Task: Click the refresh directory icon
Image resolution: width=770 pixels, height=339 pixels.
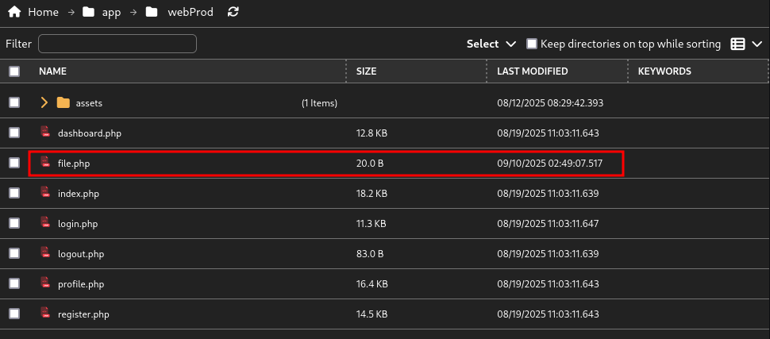Action: pyautogui.click(x=233, y=13)
